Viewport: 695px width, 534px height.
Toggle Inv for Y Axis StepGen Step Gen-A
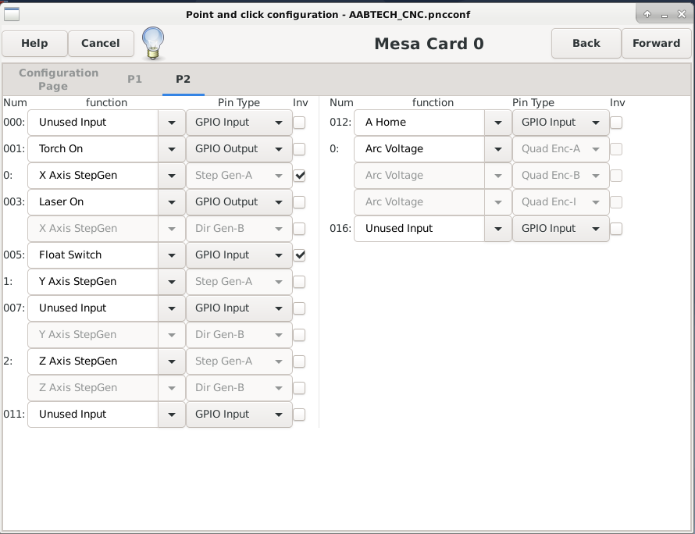(x=299, y=282)
